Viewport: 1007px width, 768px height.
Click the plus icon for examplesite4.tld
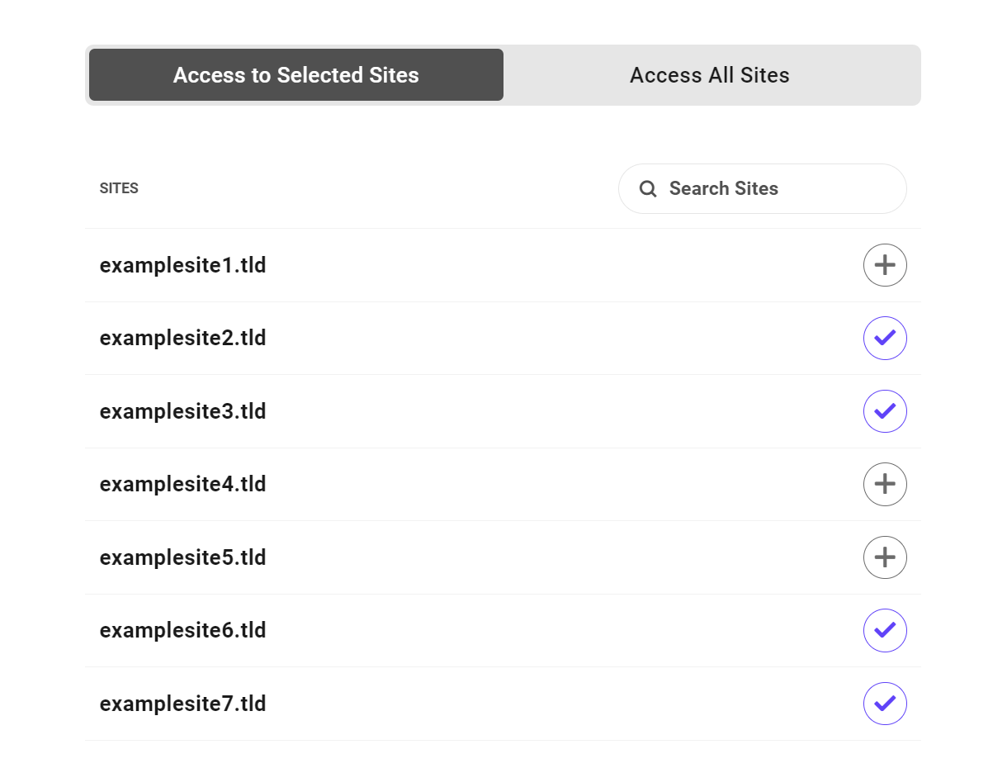coord(885,484)
